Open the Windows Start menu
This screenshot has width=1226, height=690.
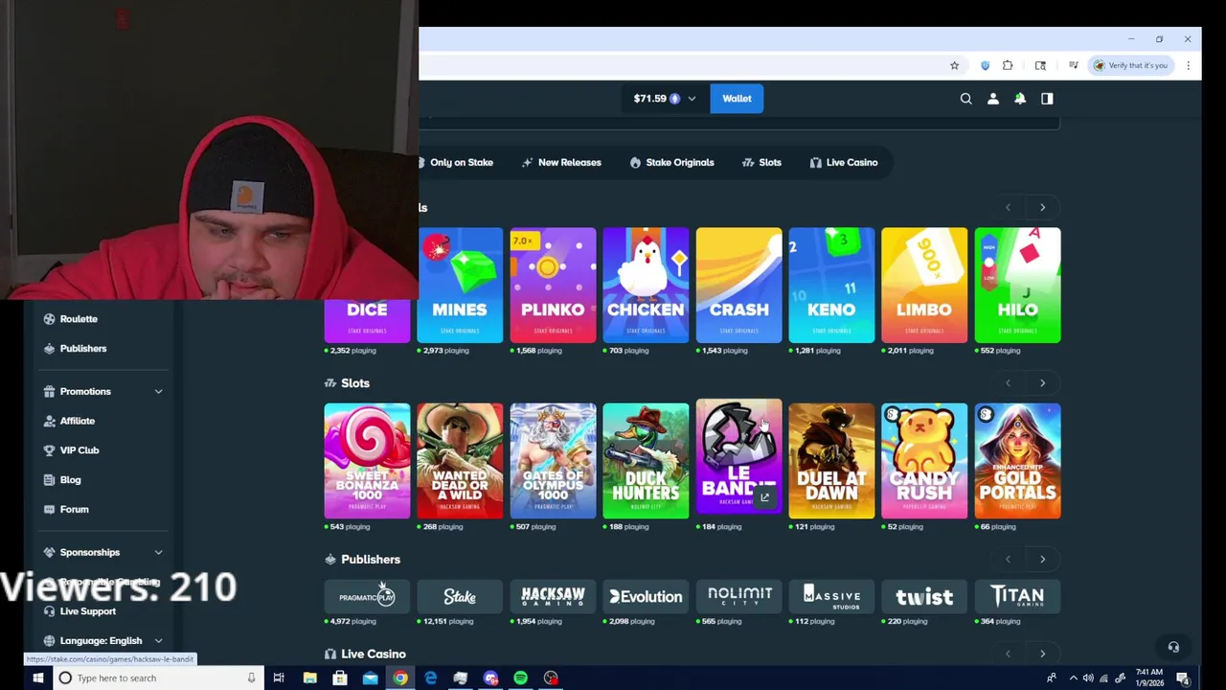click(38, 678)
